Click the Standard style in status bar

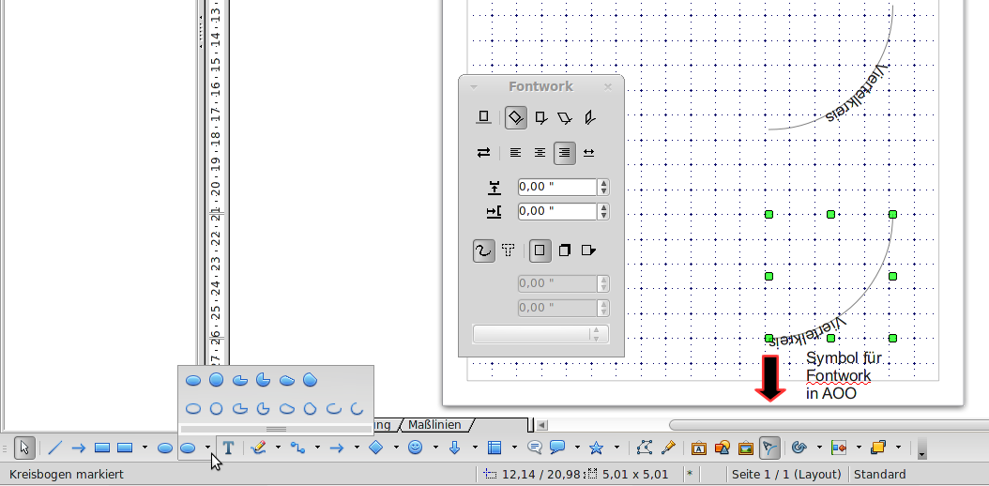879,475
